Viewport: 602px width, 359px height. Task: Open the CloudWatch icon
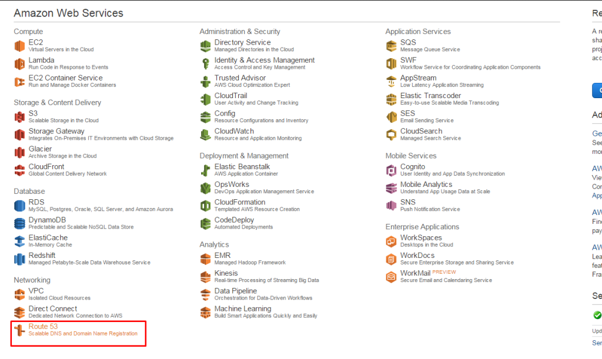click(x=205, y=135)
